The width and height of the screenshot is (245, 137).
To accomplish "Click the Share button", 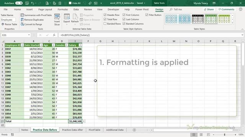I will (x=209, y=9).
